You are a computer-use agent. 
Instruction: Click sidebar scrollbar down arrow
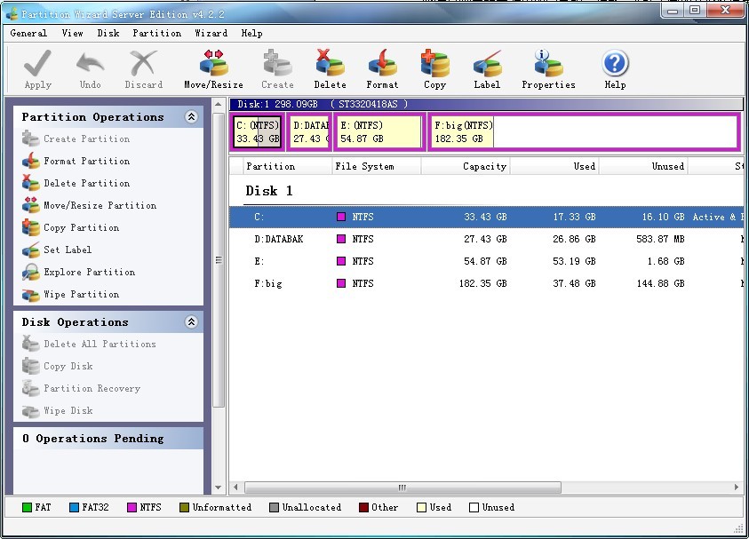pos(218,487)
